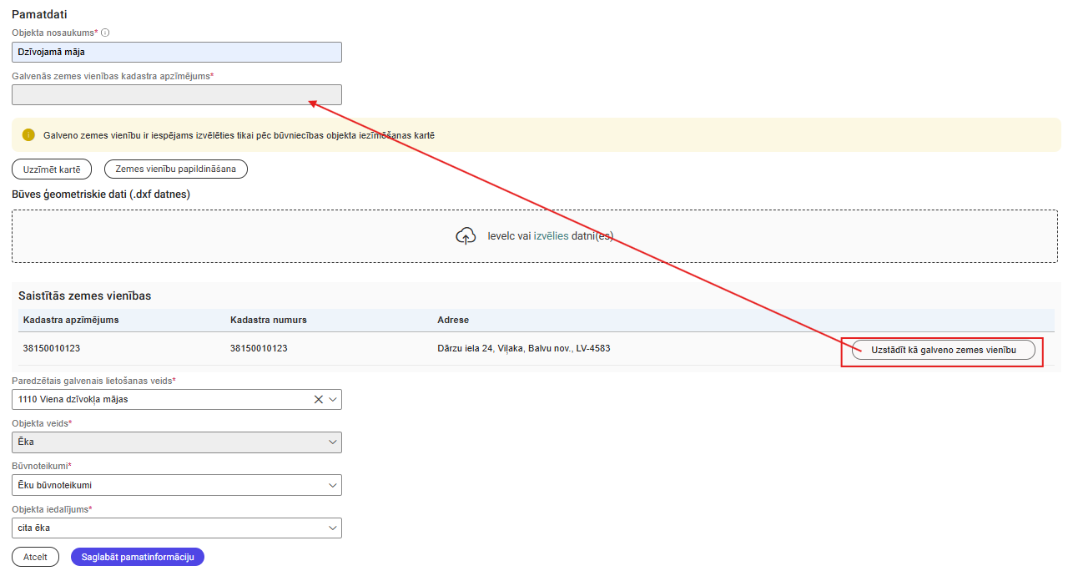Image resolution: width=1073 pixels, height=576 pixels.
Task: Click the Atcelt button
Action: pos(35,557)
